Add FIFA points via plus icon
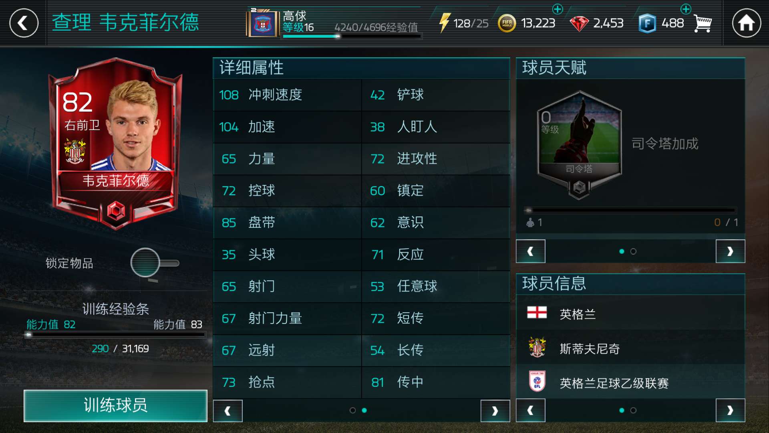769x433 pixels. tap(686, 9)
